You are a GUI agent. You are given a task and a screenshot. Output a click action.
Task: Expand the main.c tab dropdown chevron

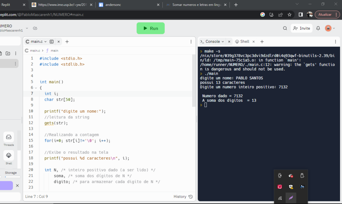click(45, 42)
